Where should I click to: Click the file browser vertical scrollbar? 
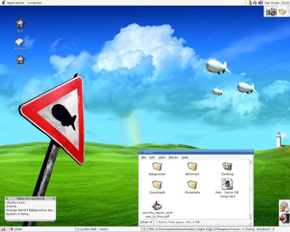click(x=251, y=189)
